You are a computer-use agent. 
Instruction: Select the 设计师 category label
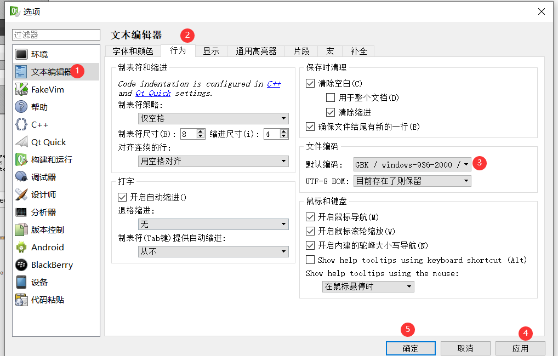[x=43, y=194]
